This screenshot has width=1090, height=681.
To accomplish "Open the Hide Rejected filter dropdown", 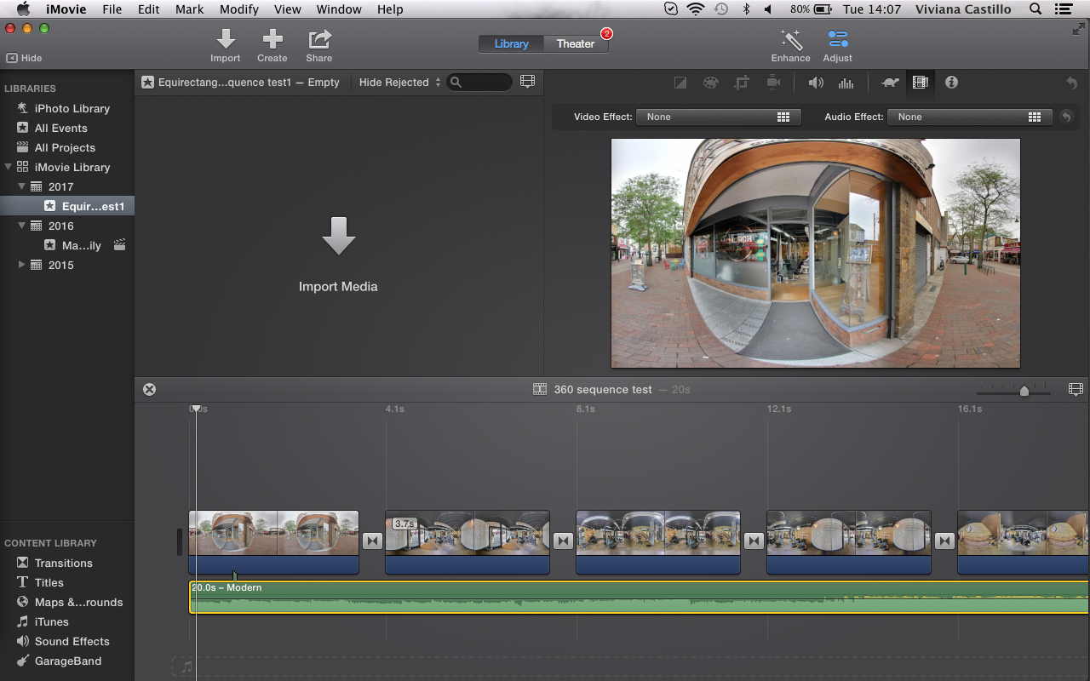I will pos(399,83).
